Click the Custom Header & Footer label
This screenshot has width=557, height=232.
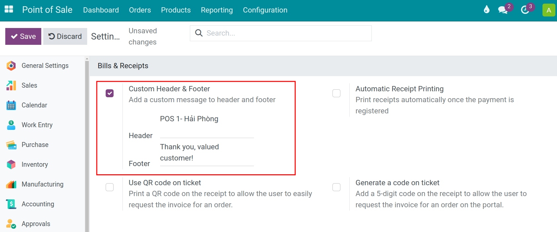[x=169, y=89]
